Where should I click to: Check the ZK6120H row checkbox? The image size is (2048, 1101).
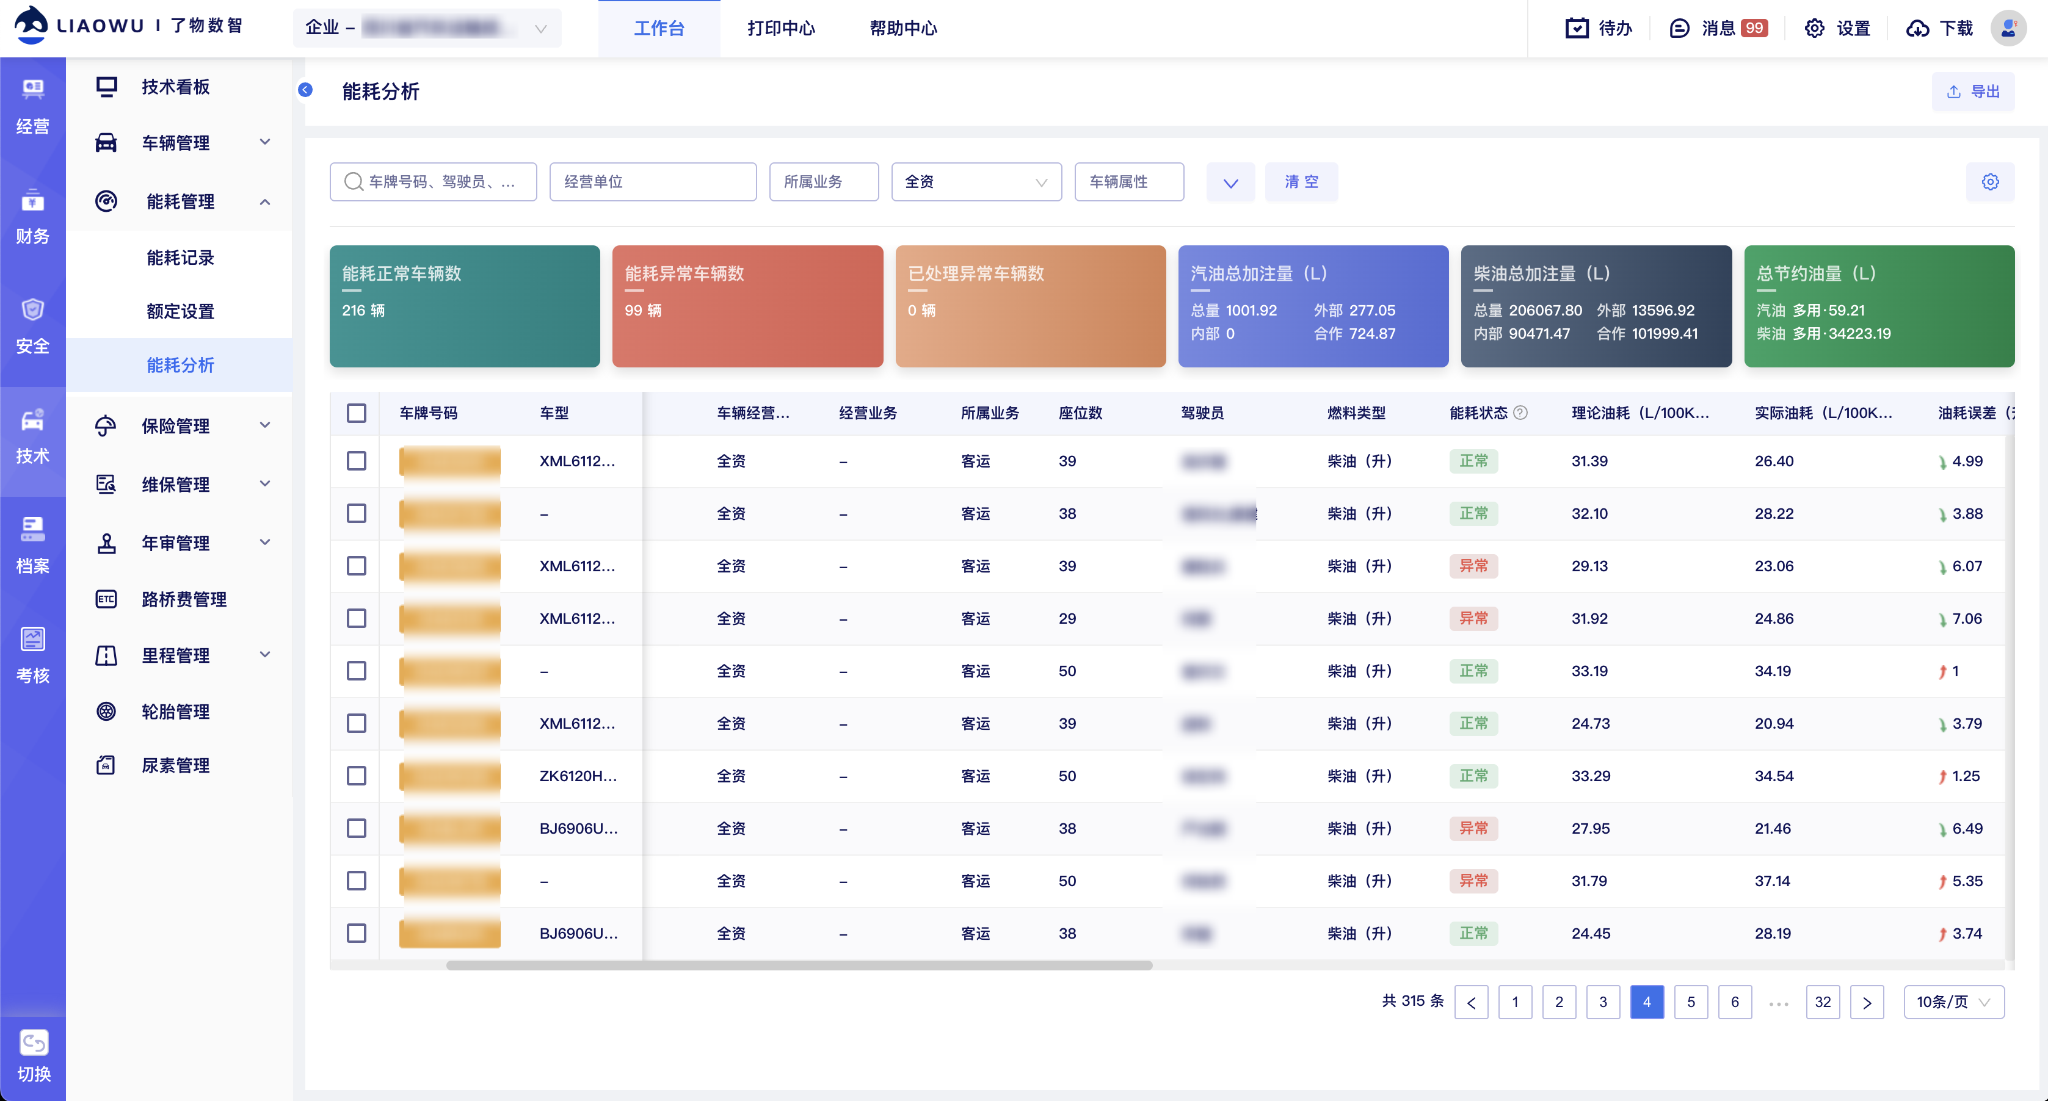(356, 775)
